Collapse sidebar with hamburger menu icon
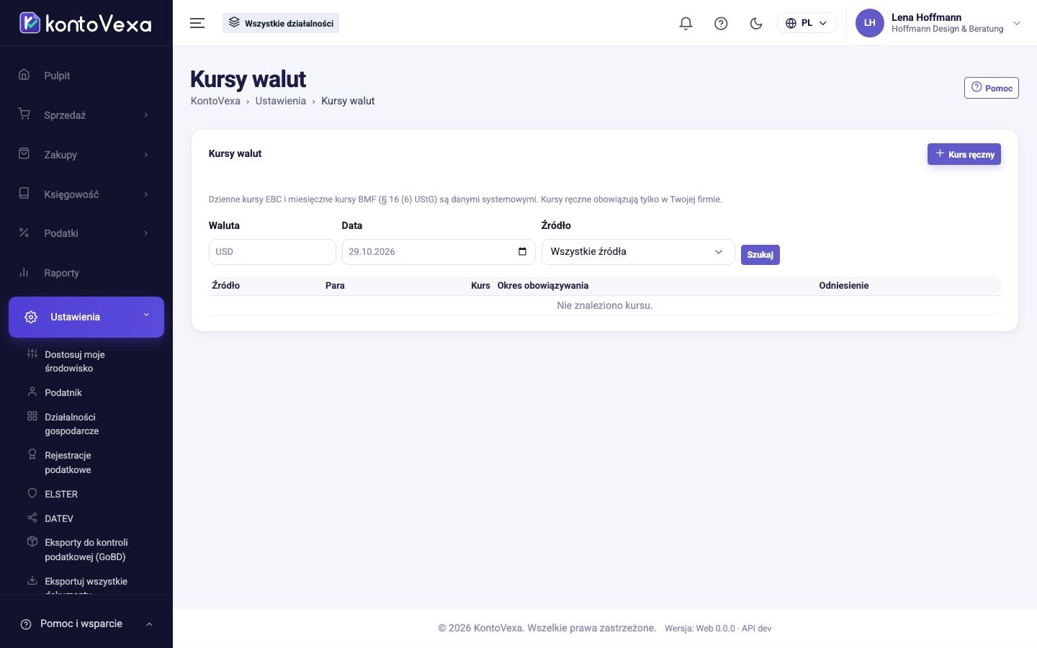 point(197,23)
